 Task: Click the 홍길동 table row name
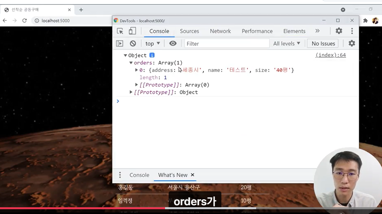pyautogui.click(x=125, y=188)
